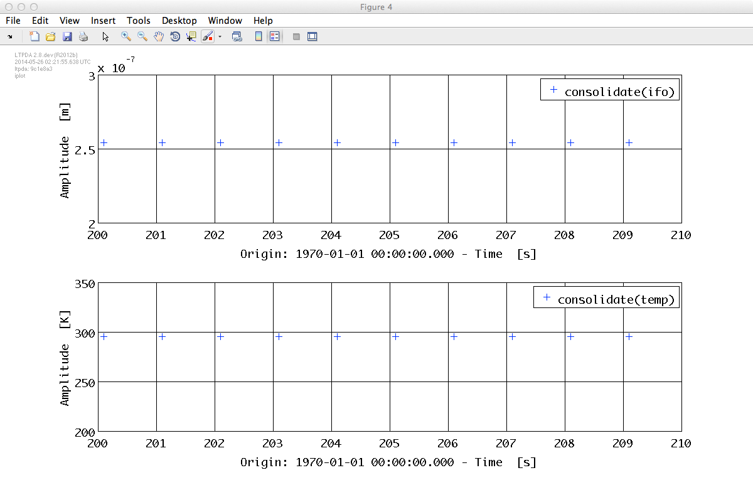This screenshot has height=485, width=753.
Task: Select the Edit Plot arrow tool
Action: (105, 36)
